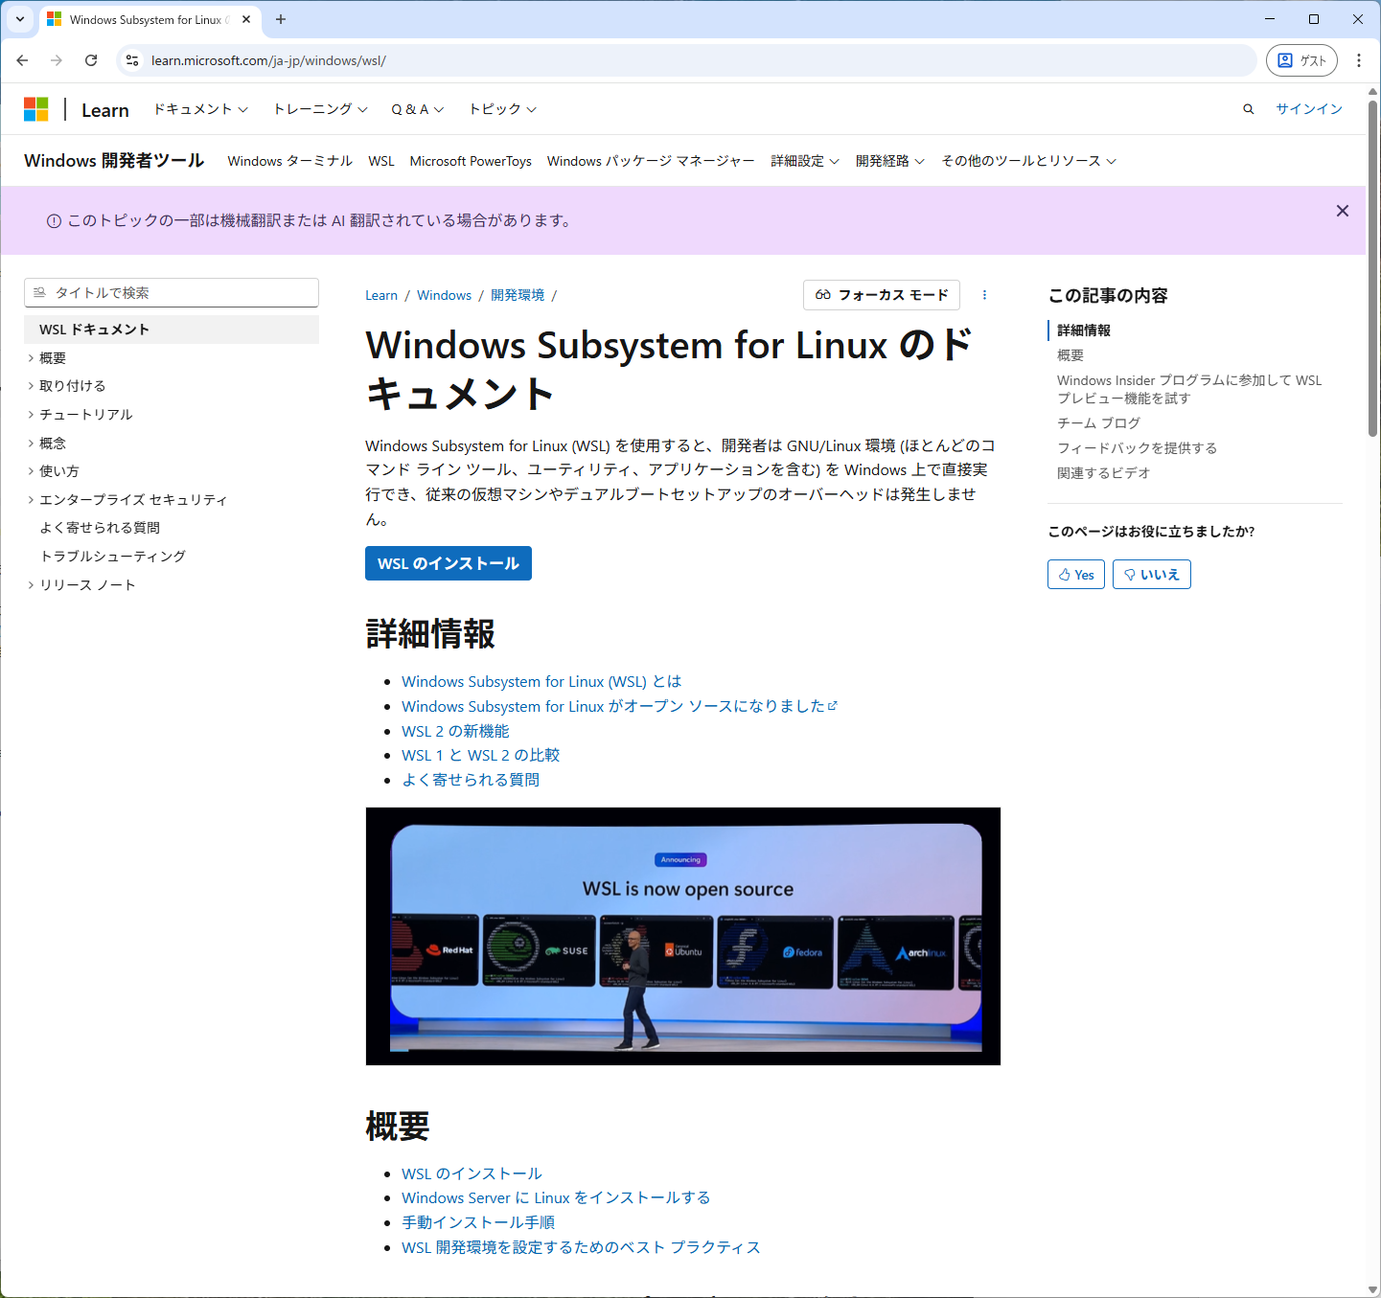Select WSL in the top navigation
The image size is (1381, 1298).
[x=380, y=161]
